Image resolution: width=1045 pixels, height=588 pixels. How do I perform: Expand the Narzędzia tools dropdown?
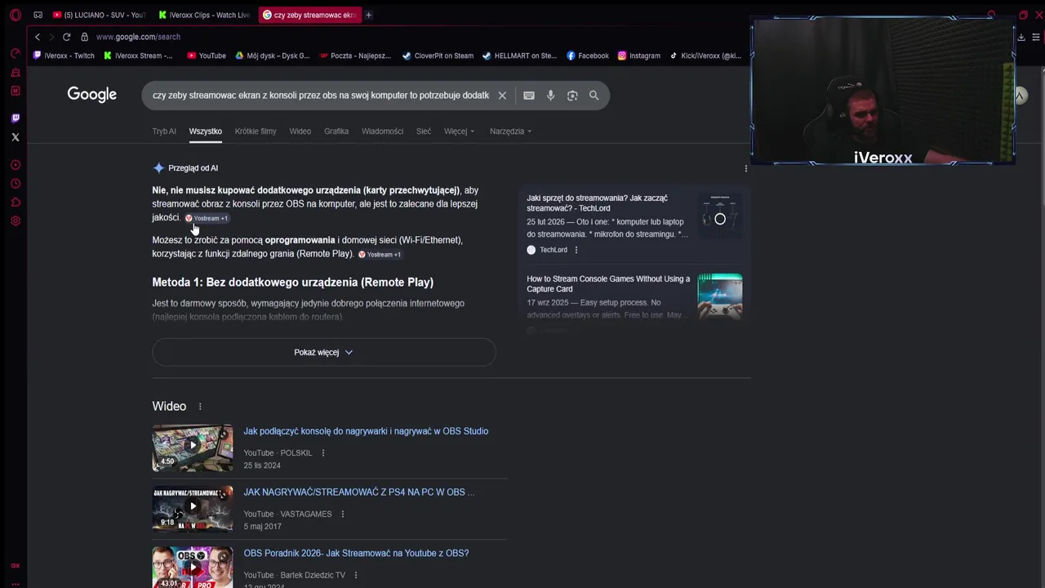(x=510, y=131)
